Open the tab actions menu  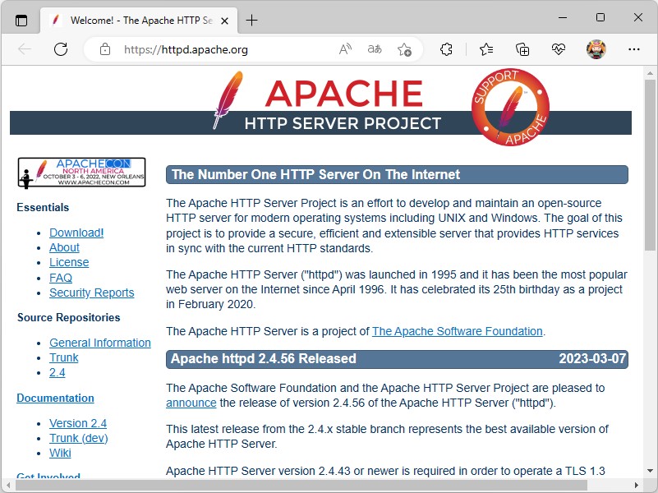coord(22,21)
